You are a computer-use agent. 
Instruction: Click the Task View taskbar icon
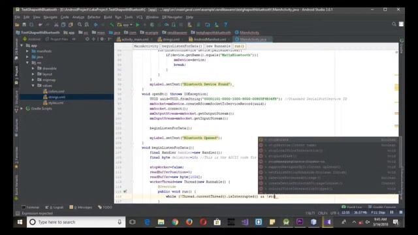click(133, 222)
